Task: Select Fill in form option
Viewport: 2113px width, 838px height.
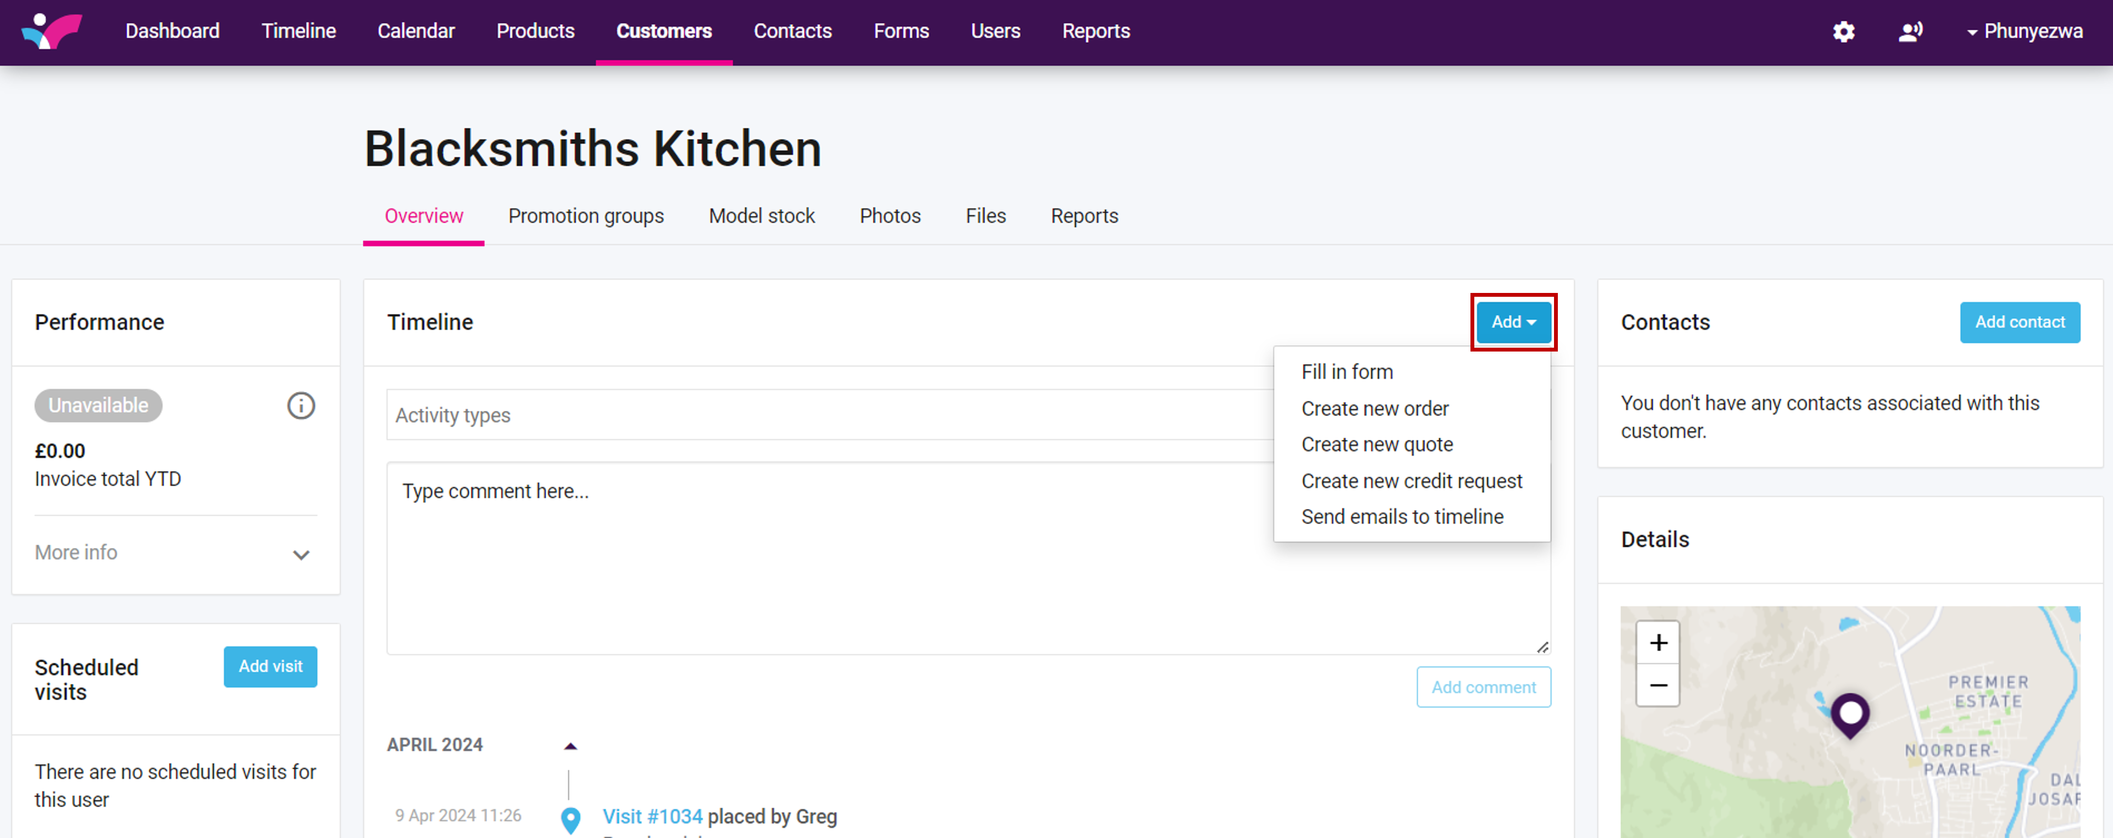Action: pyautogui.click(x=1346, y=372)
